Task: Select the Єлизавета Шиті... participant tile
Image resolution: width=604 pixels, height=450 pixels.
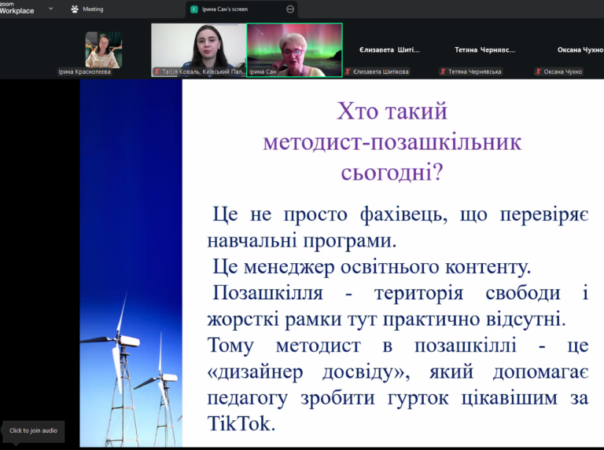Action: [x=389, y=49]
